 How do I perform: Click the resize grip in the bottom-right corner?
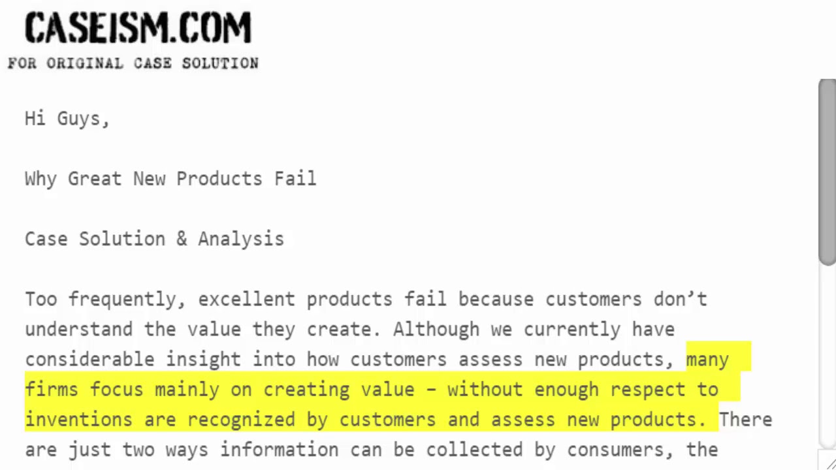pyautogui.click(x=830, y=464)
